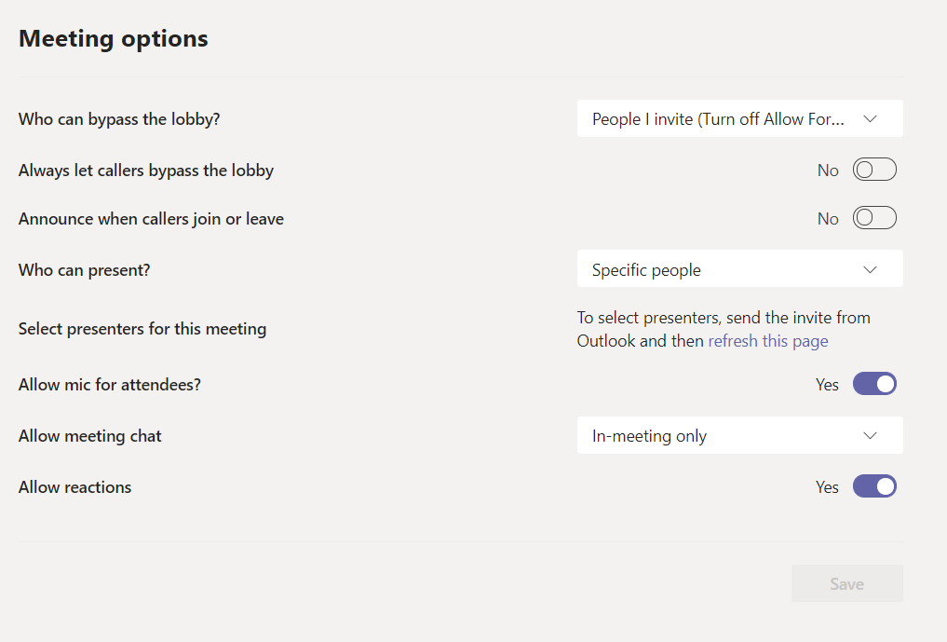Click the Meeting options heading

[114, 38]
